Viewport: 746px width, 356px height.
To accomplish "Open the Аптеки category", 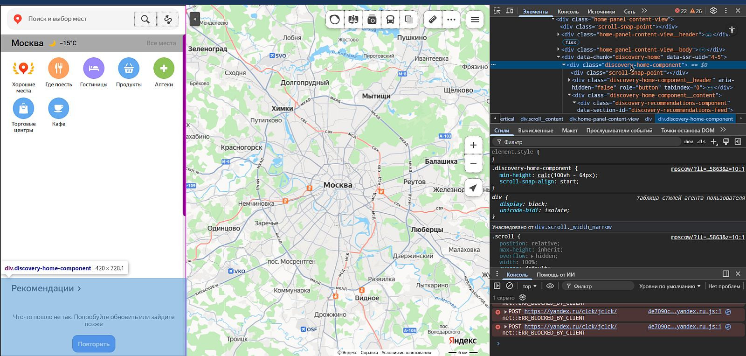I will coord(164,72).
